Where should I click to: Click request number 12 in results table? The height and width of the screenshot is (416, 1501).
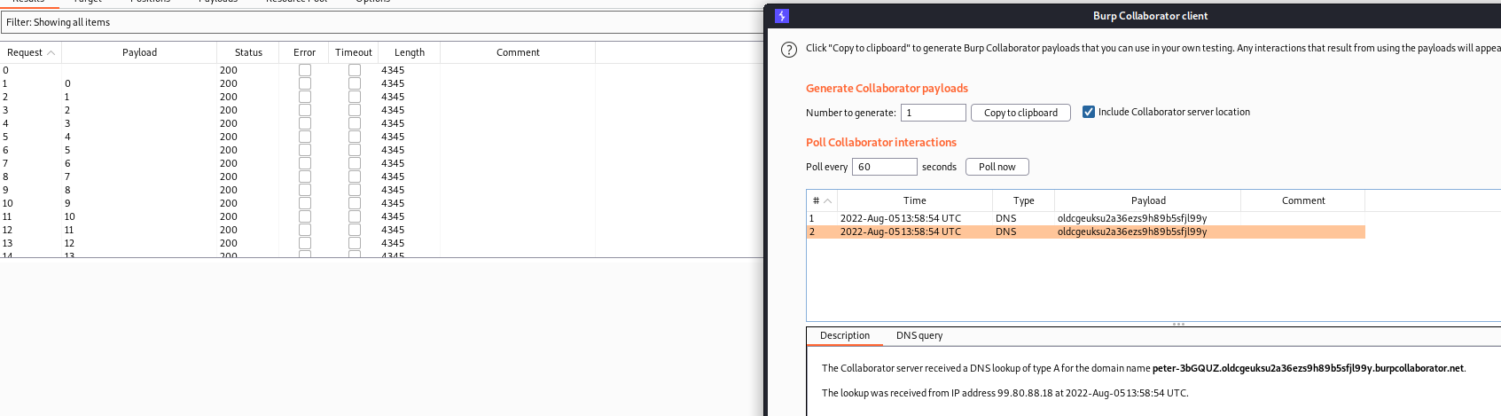click(x=7, y=230)
